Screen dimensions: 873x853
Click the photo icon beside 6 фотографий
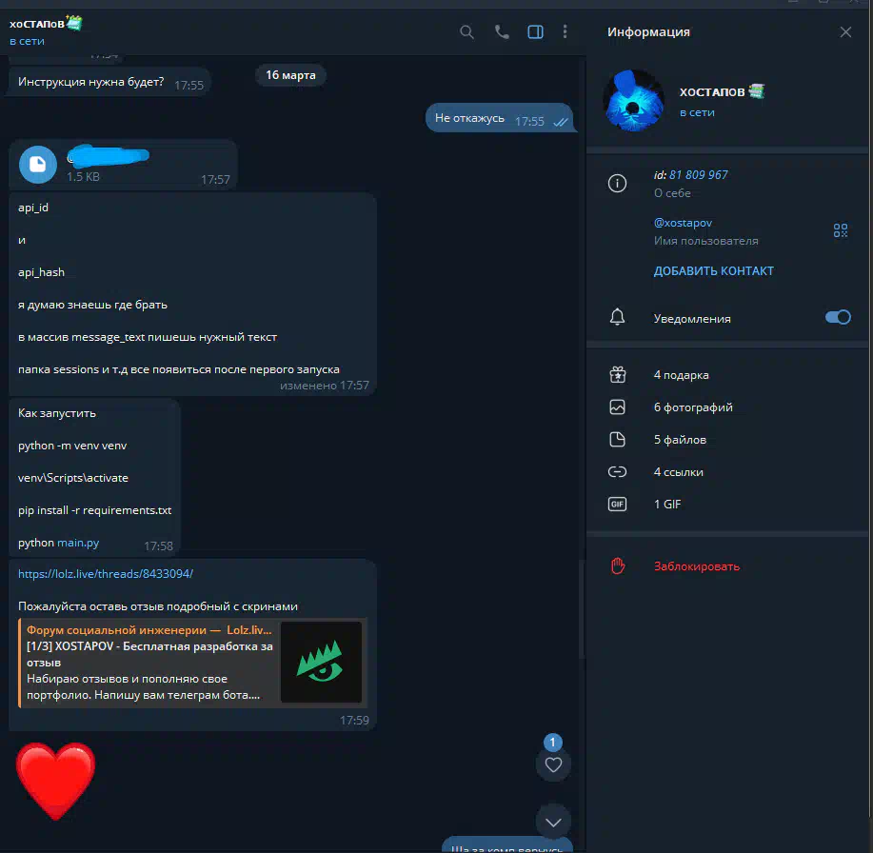[x=618, y=407]
